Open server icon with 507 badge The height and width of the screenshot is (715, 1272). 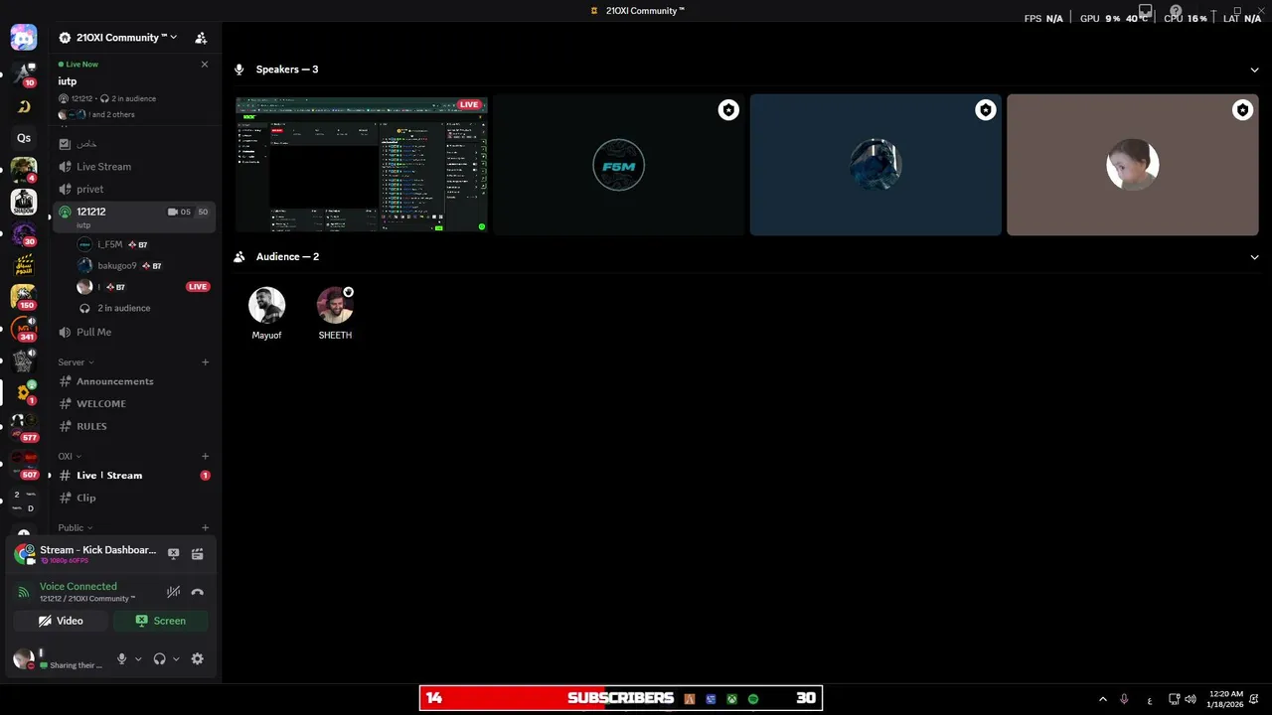(x=24, y=463)
